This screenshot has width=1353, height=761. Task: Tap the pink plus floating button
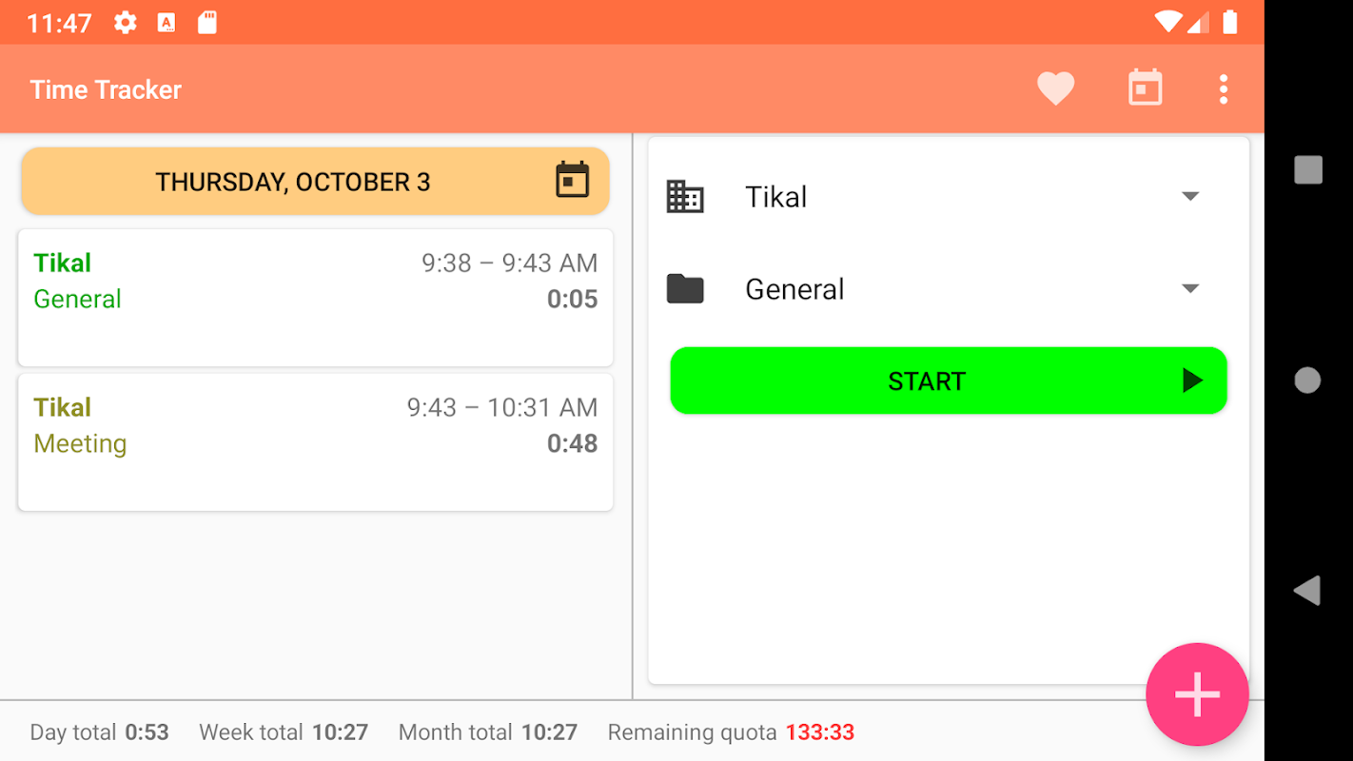1197,694
